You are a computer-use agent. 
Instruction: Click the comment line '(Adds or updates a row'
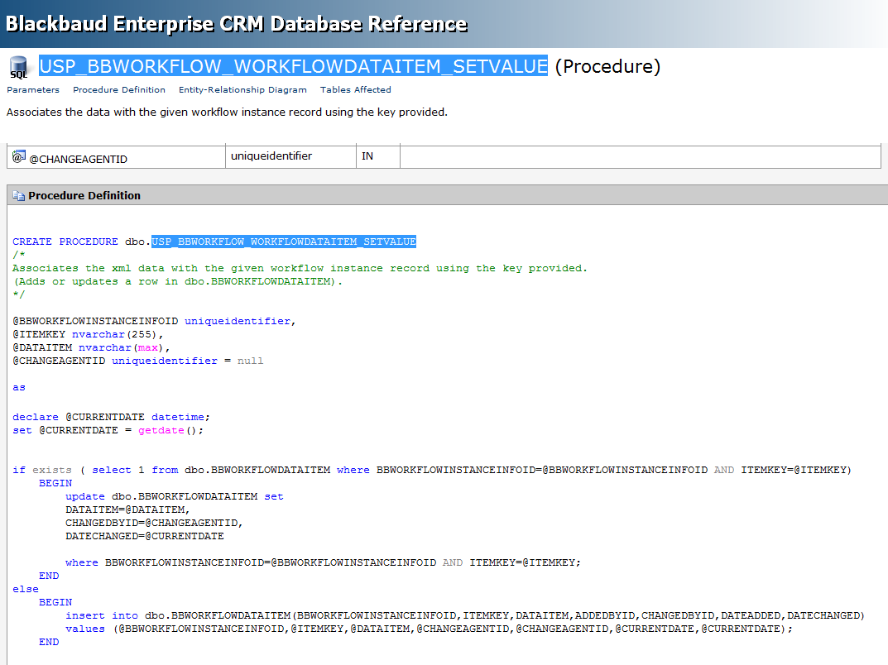(178, 281)
